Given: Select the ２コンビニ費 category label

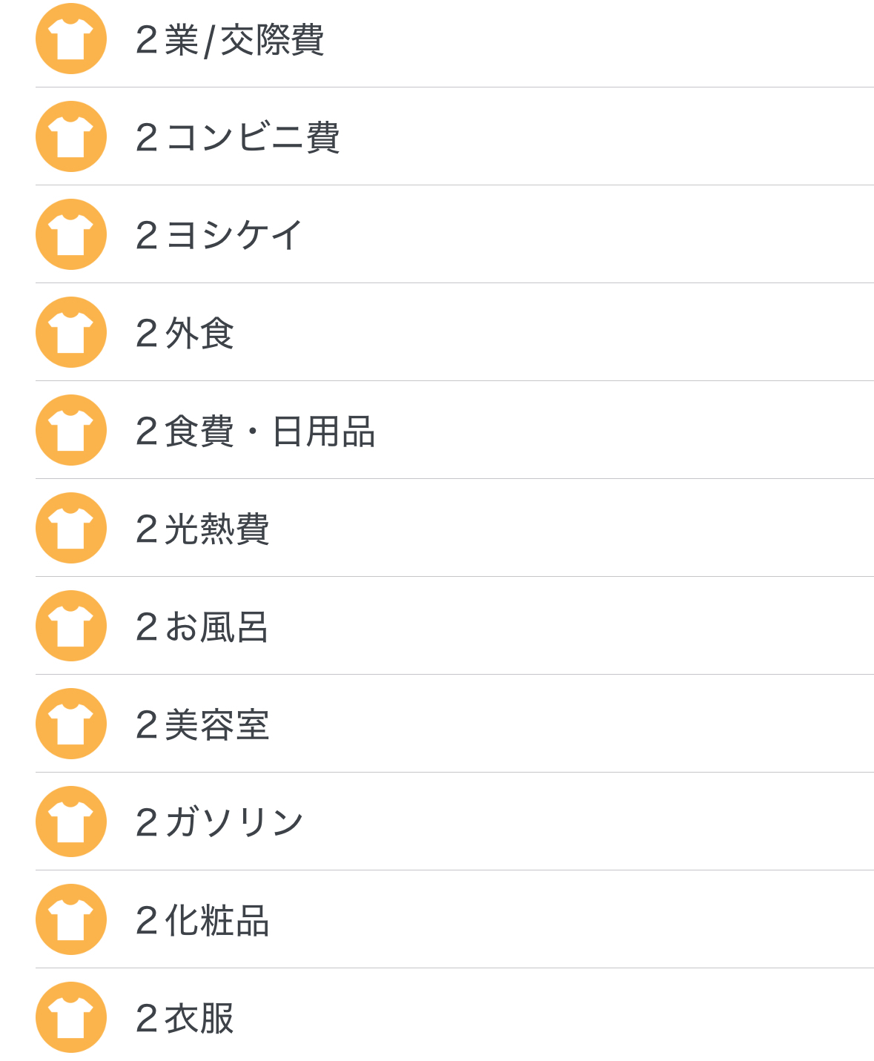Looking at the screenshot, I should [237, 138].
